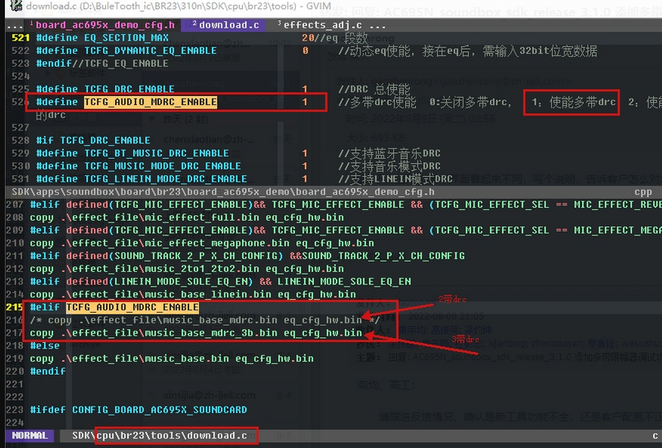The image size is (662, 448).
Task: Click mic_effect_full.bin copy command on line 208
Action: tap(187, 217)
